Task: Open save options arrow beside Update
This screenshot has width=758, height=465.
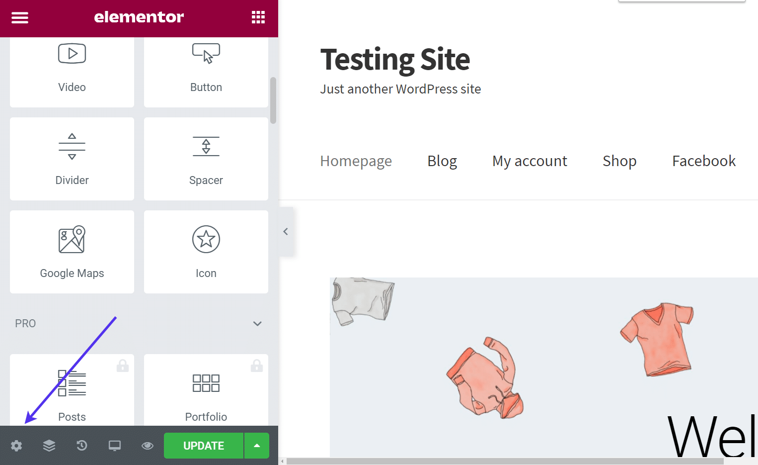Action: 257,446
